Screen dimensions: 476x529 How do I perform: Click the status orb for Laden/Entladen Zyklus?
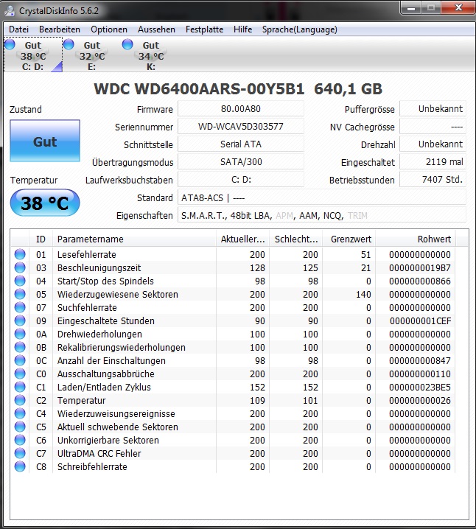point(20,387)
